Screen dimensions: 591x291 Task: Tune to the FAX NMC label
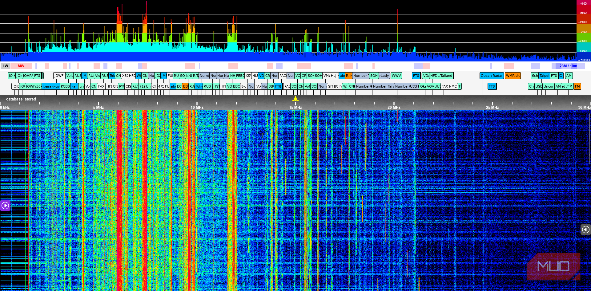[x=449, y=86]
